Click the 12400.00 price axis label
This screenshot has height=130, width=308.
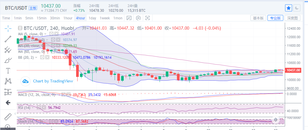293,28
